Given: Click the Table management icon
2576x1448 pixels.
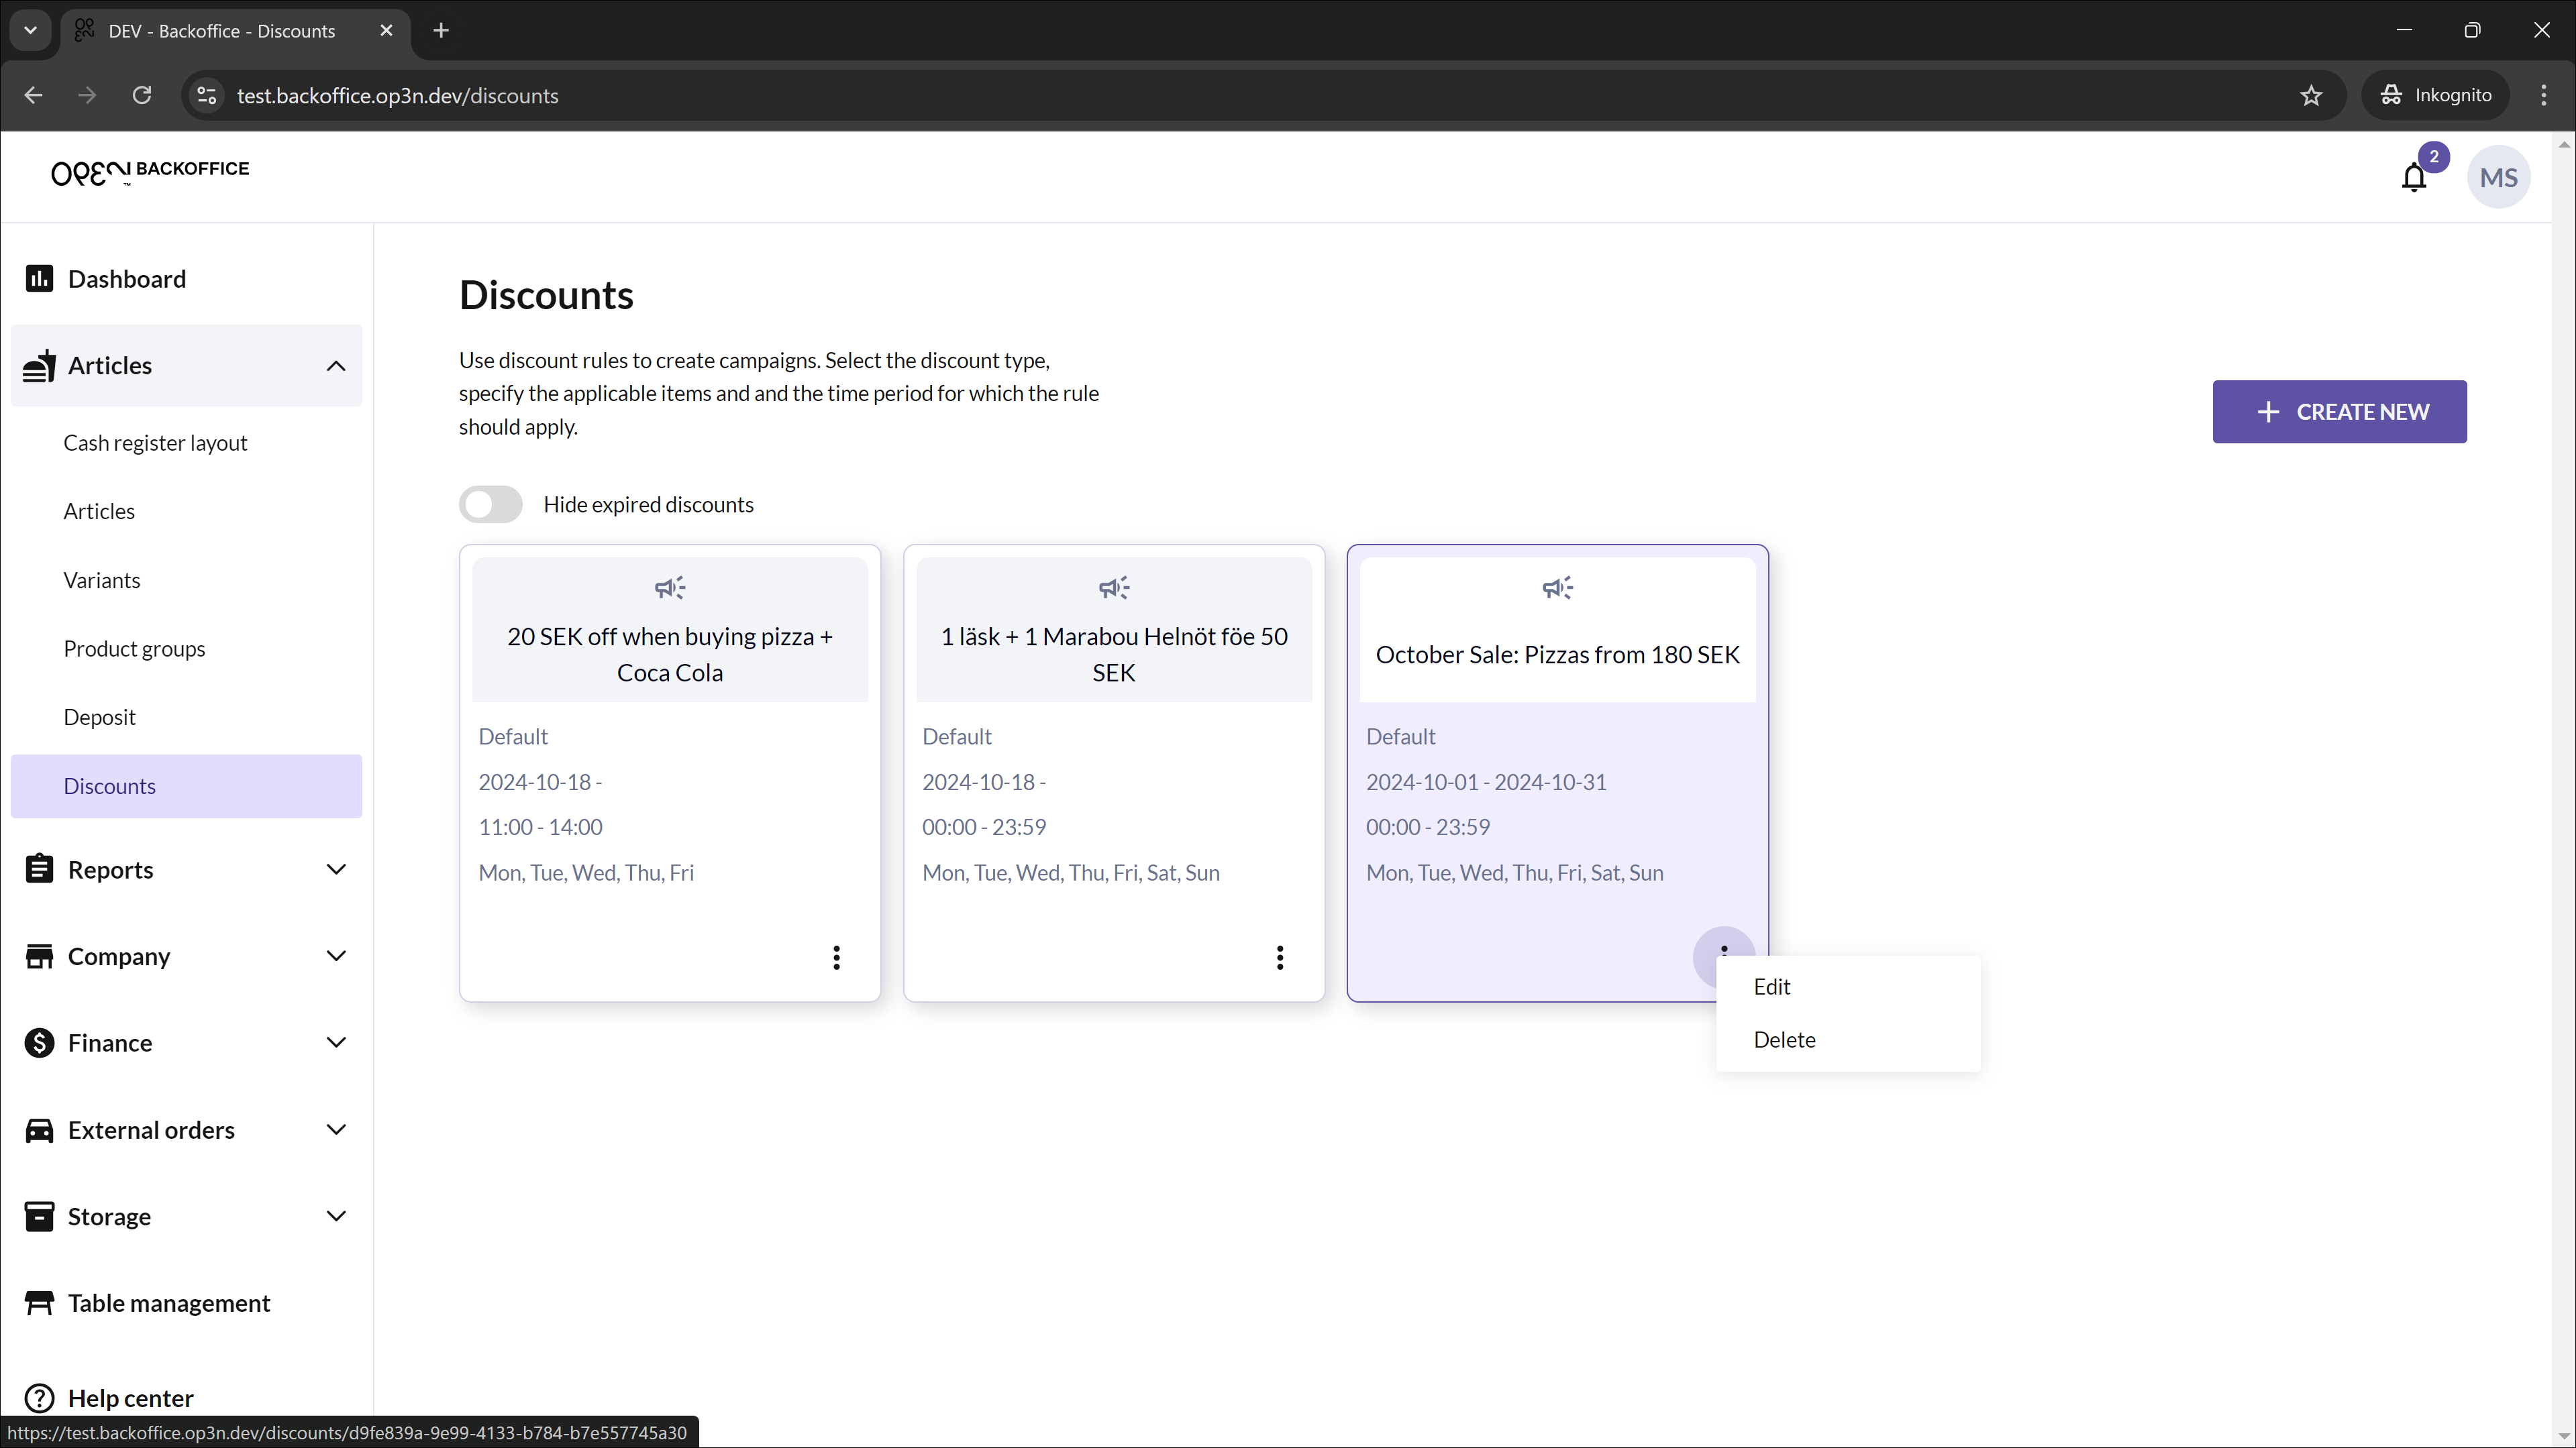Looking at the screenshot, I should pos(39,1303).
